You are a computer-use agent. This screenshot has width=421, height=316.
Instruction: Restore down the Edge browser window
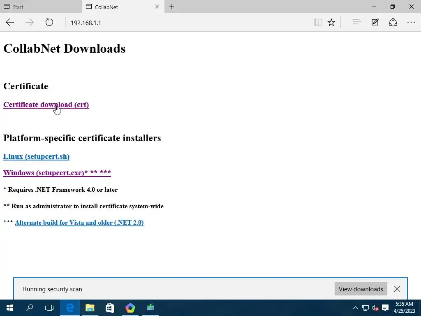[392, 7]
